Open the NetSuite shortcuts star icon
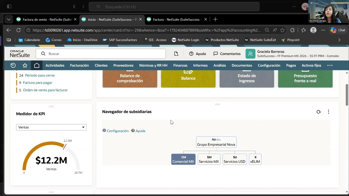 [x=25, y=65]
